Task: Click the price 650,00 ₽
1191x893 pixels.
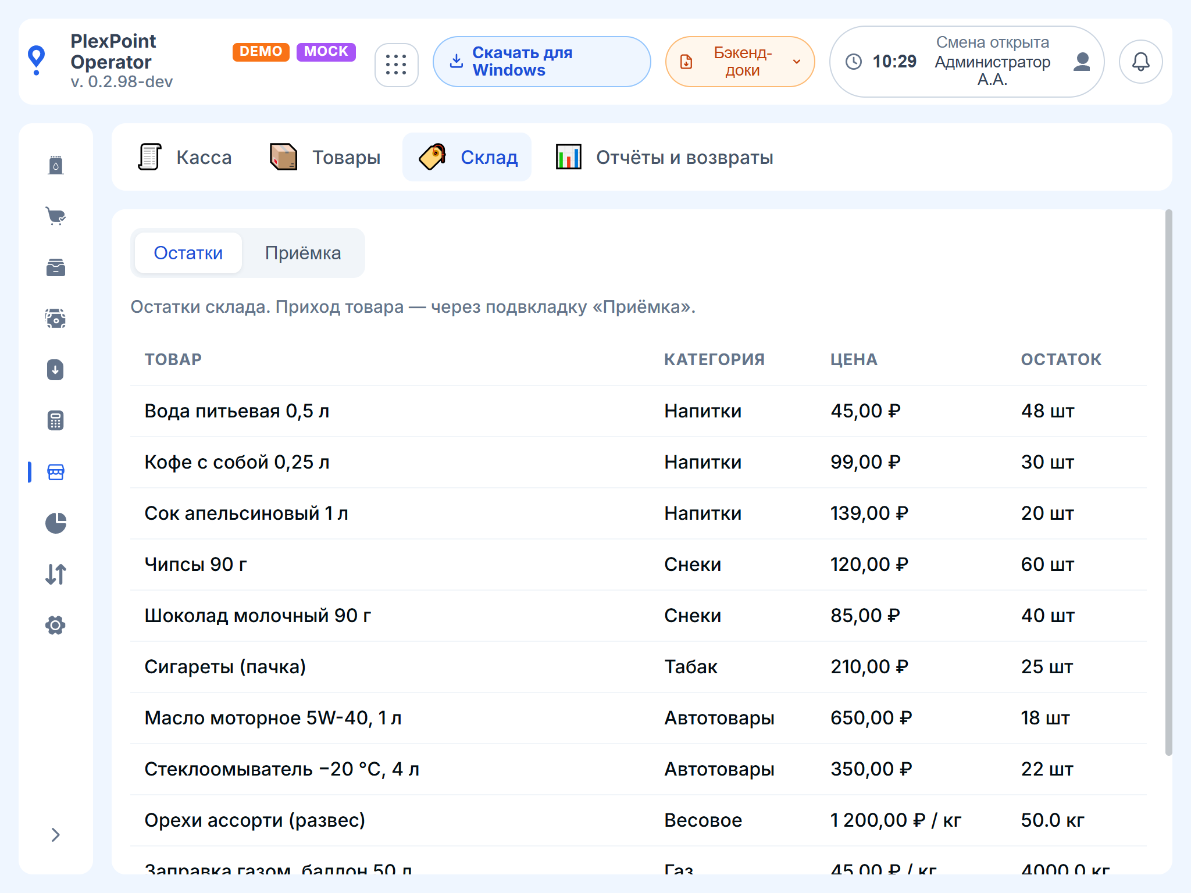Action: pos(871,718)
